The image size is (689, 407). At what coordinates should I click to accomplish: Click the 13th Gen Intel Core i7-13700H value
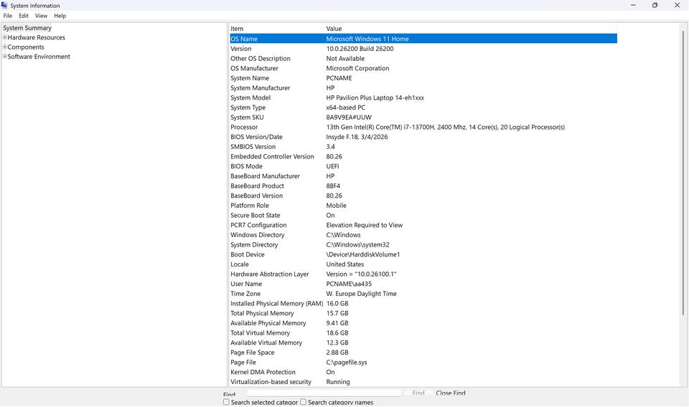(x=445, y=128)
